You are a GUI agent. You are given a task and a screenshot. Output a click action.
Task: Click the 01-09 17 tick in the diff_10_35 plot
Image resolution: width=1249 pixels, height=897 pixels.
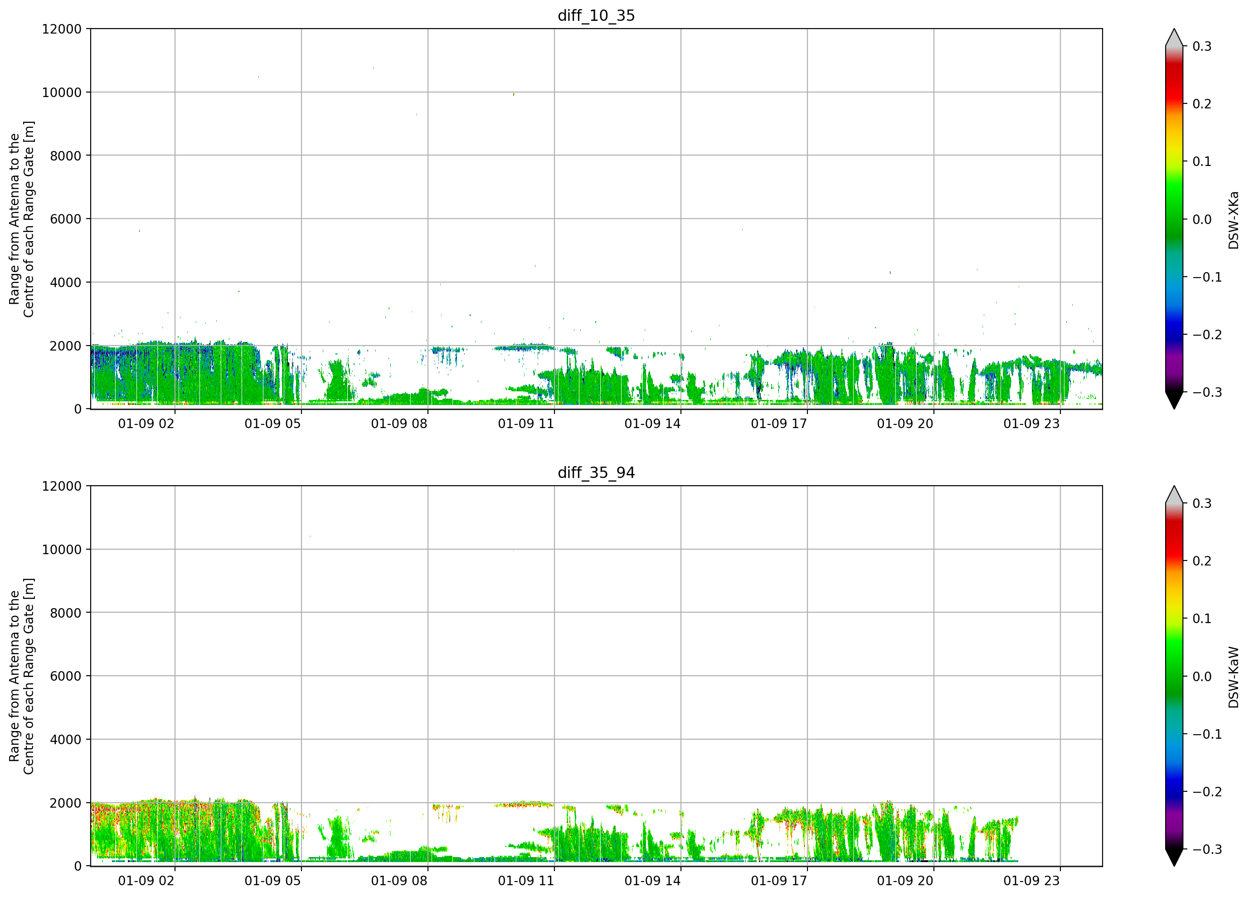point(779,424)
